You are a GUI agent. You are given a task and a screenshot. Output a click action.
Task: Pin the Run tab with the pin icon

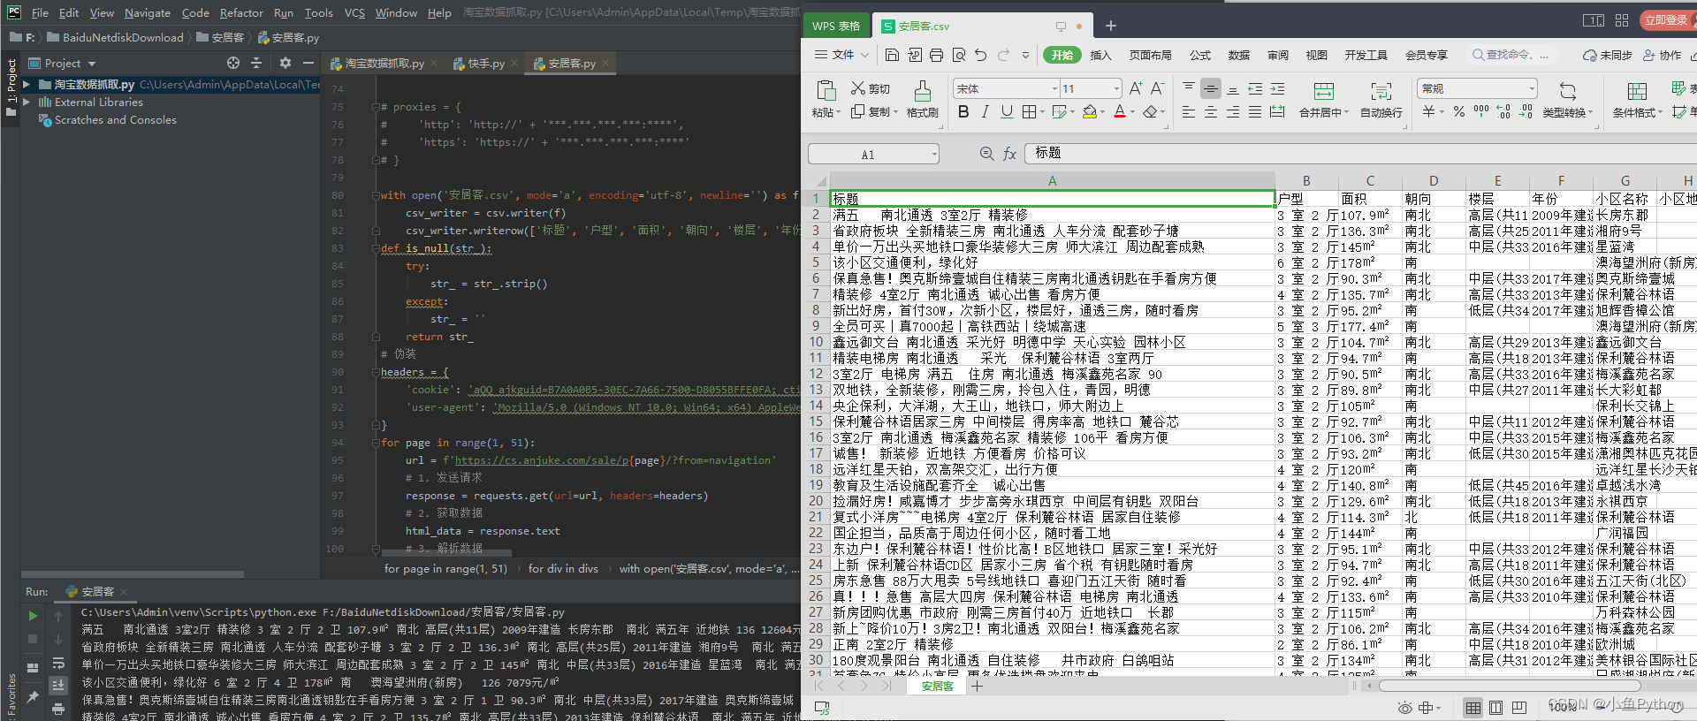click(x=33, y=697)
